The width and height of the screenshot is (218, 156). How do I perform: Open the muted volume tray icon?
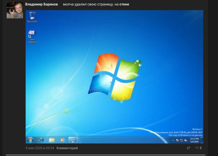point(186,140)
